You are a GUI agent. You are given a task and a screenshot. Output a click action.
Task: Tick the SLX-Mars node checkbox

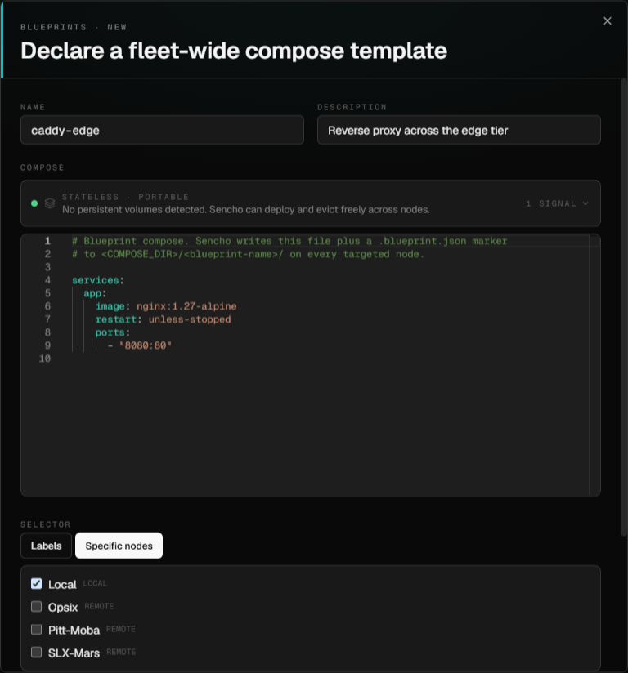click(x=37, y=653)
